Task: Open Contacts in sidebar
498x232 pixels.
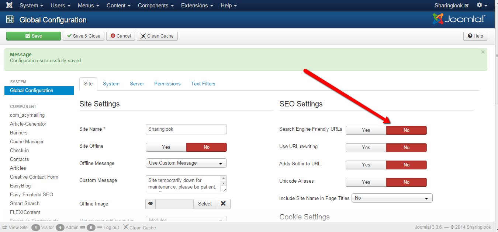Action: pyautogui.click(x=20, y=159)
